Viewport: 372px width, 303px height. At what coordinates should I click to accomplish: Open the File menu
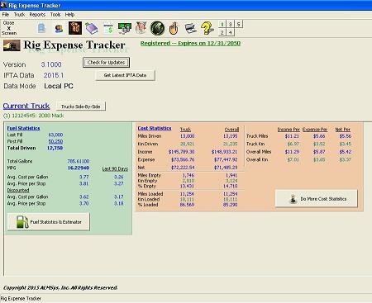click(x=6, y=15)
